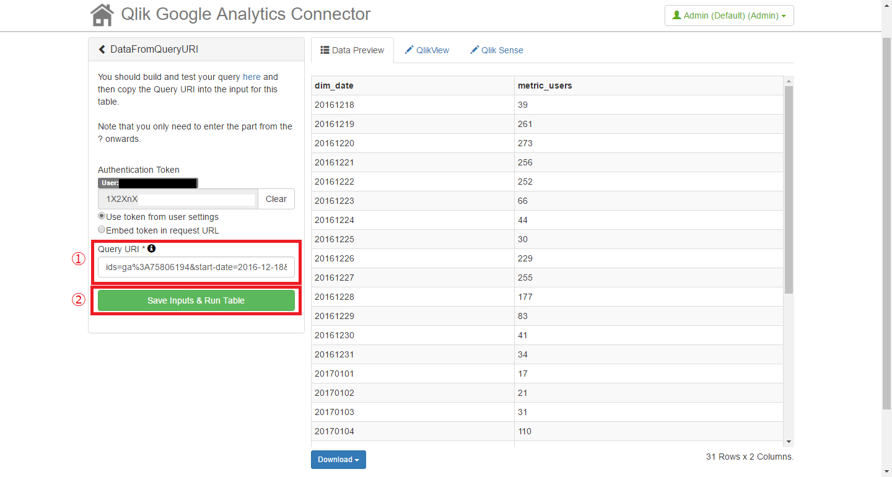The height and width of the screenshot is (477, 892).
Task: Click the pencil icon on QlikView tab
Action: (x=409, y=50)
